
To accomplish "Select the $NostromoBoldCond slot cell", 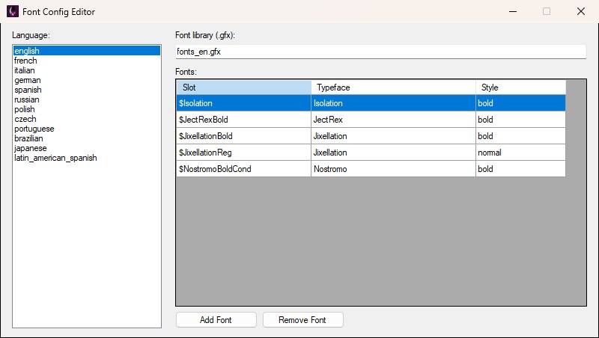I will pos(244,168).
